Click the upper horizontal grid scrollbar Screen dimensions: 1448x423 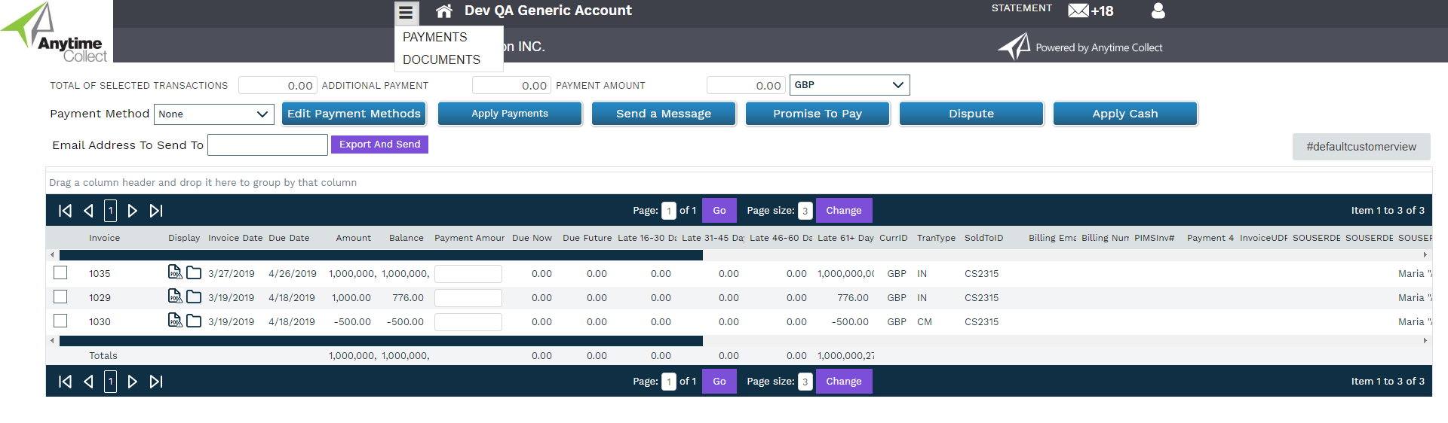[381, 255]
